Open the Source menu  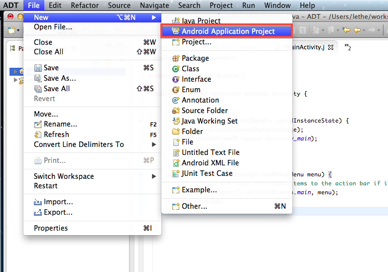119,5
